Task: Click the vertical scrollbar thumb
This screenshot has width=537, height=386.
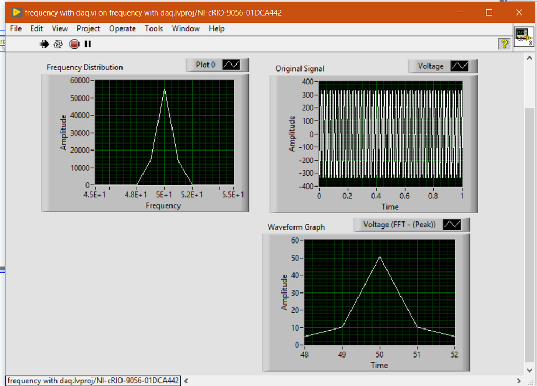Action: point(529,234)
